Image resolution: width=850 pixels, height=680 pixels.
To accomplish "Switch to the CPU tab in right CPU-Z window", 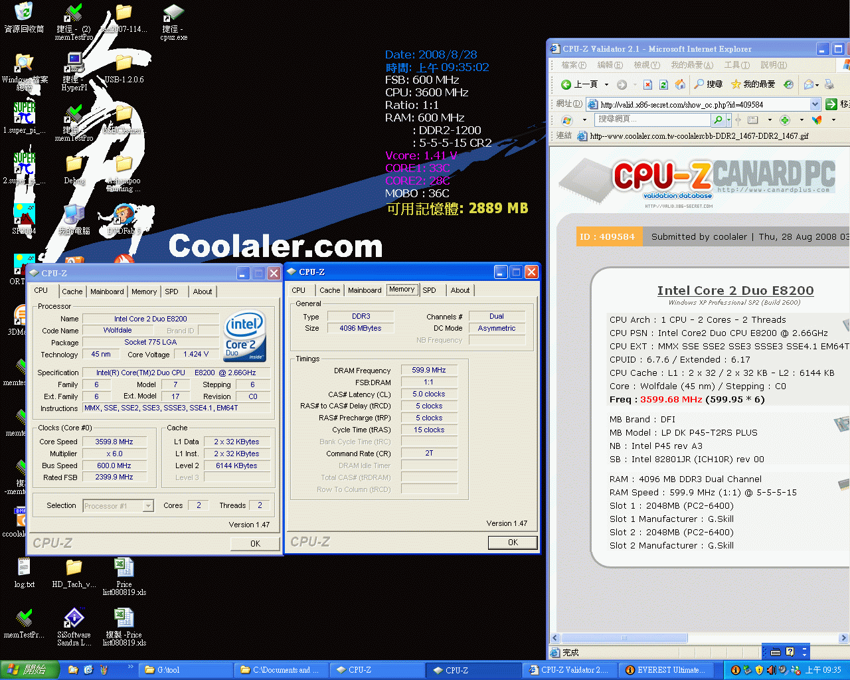I will [299, 290].
